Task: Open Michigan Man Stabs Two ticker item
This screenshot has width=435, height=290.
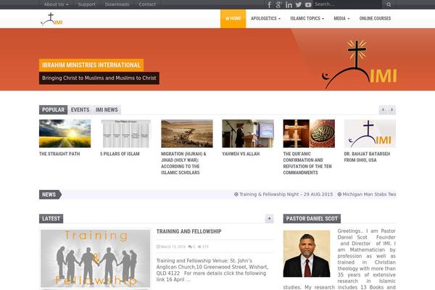Action: (367, 194)
